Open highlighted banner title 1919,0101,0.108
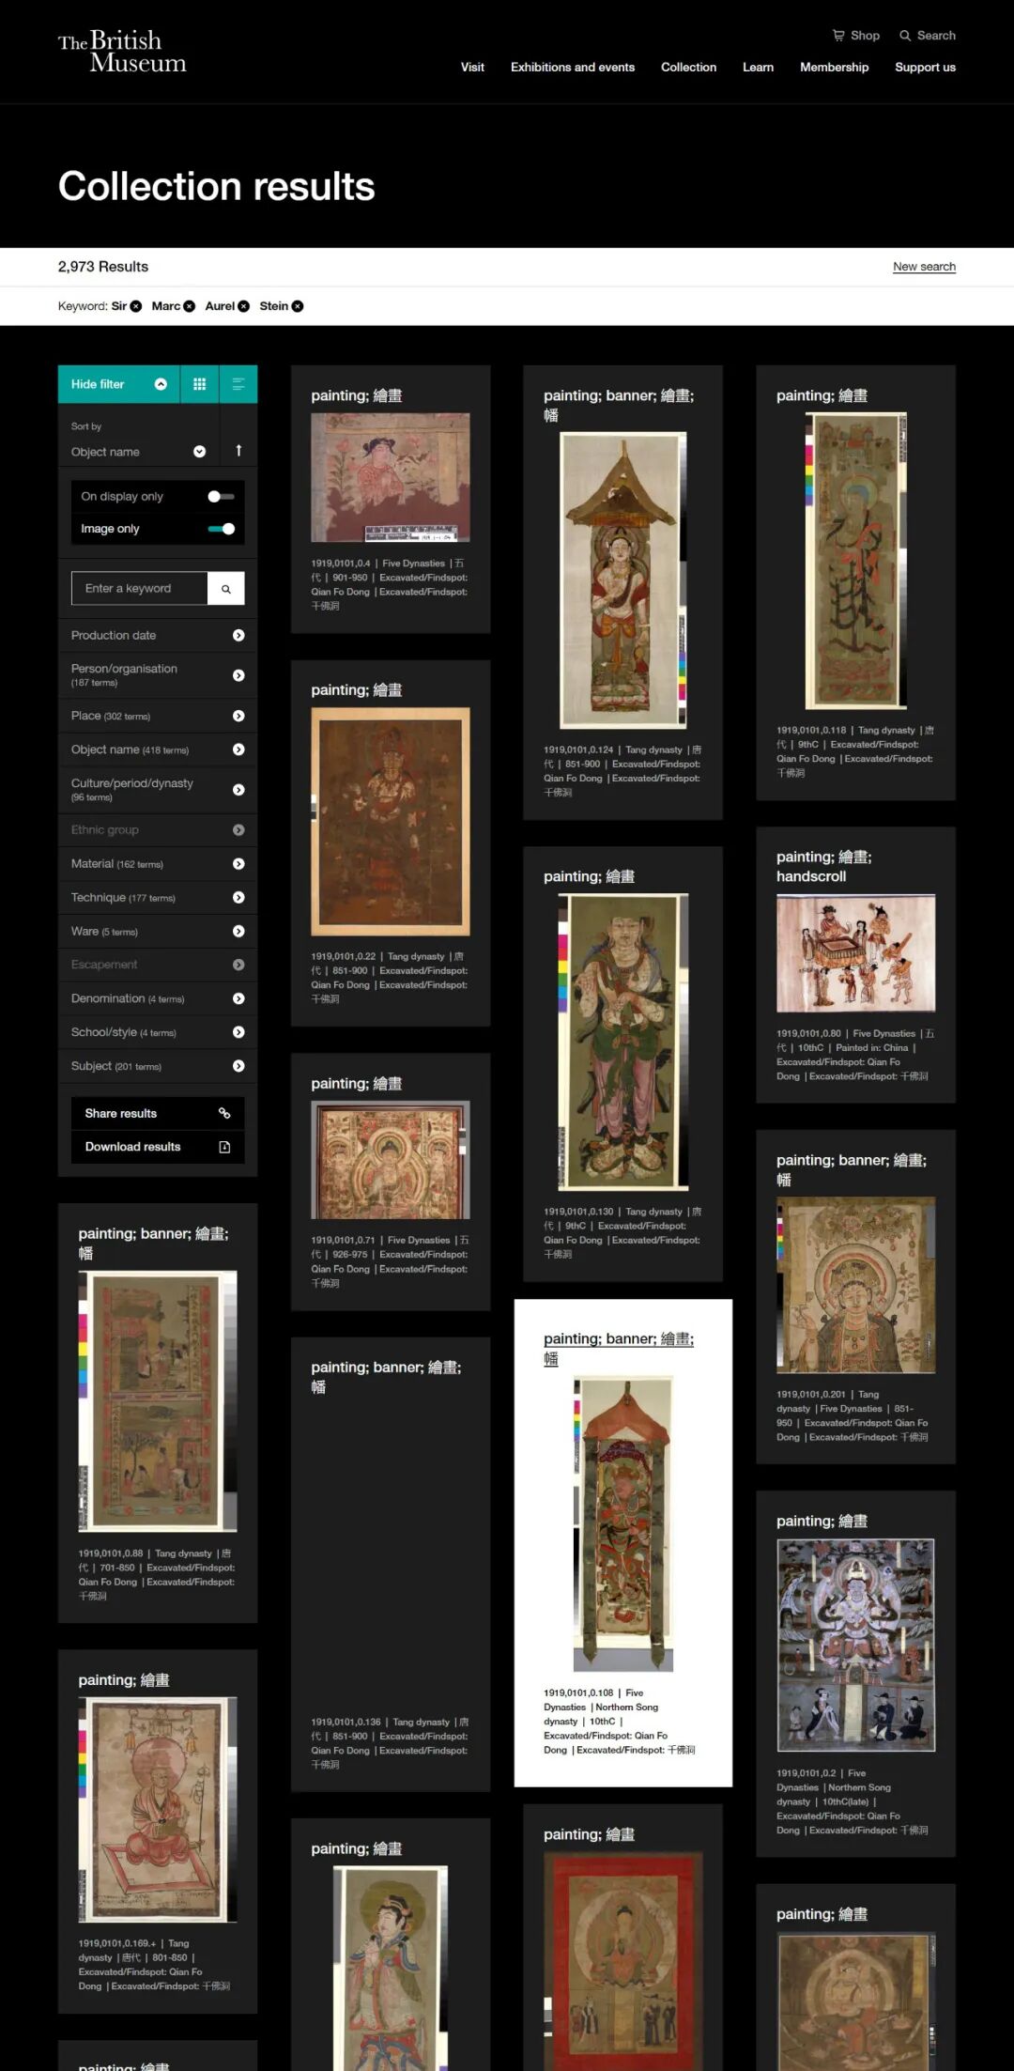 tap(619, 1349)
